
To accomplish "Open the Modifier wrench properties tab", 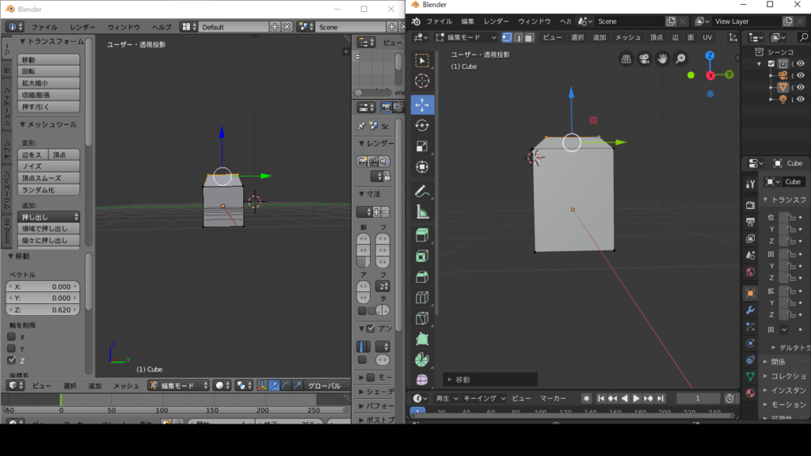I will point(750,310).
